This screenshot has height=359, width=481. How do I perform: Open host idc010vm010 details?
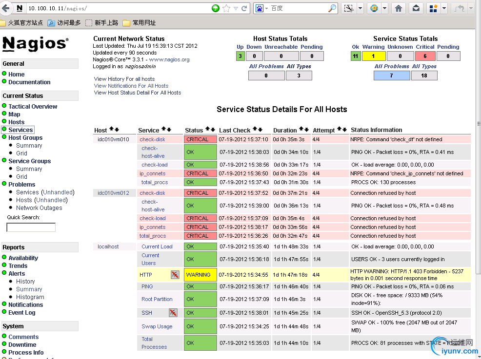pyautogui.click(x=113, y=139)
